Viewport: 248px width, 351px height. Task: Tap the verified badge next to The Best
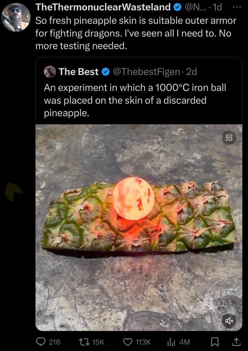(x=106, y=72)
